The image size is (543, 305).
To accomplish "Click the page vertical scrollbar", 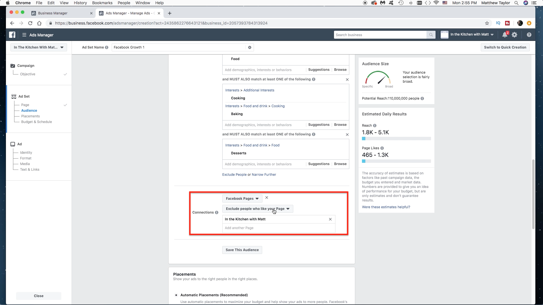I will click(x=533, y=194).
